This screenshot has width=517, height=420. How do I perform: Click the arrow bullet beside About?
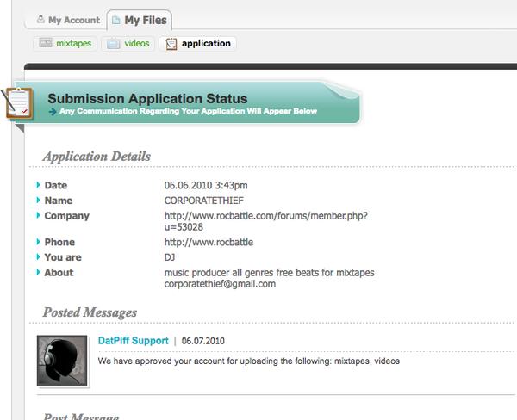[x=38, y=273]
